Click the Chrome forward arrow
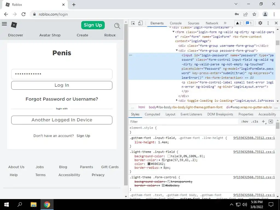 [15, 14]
